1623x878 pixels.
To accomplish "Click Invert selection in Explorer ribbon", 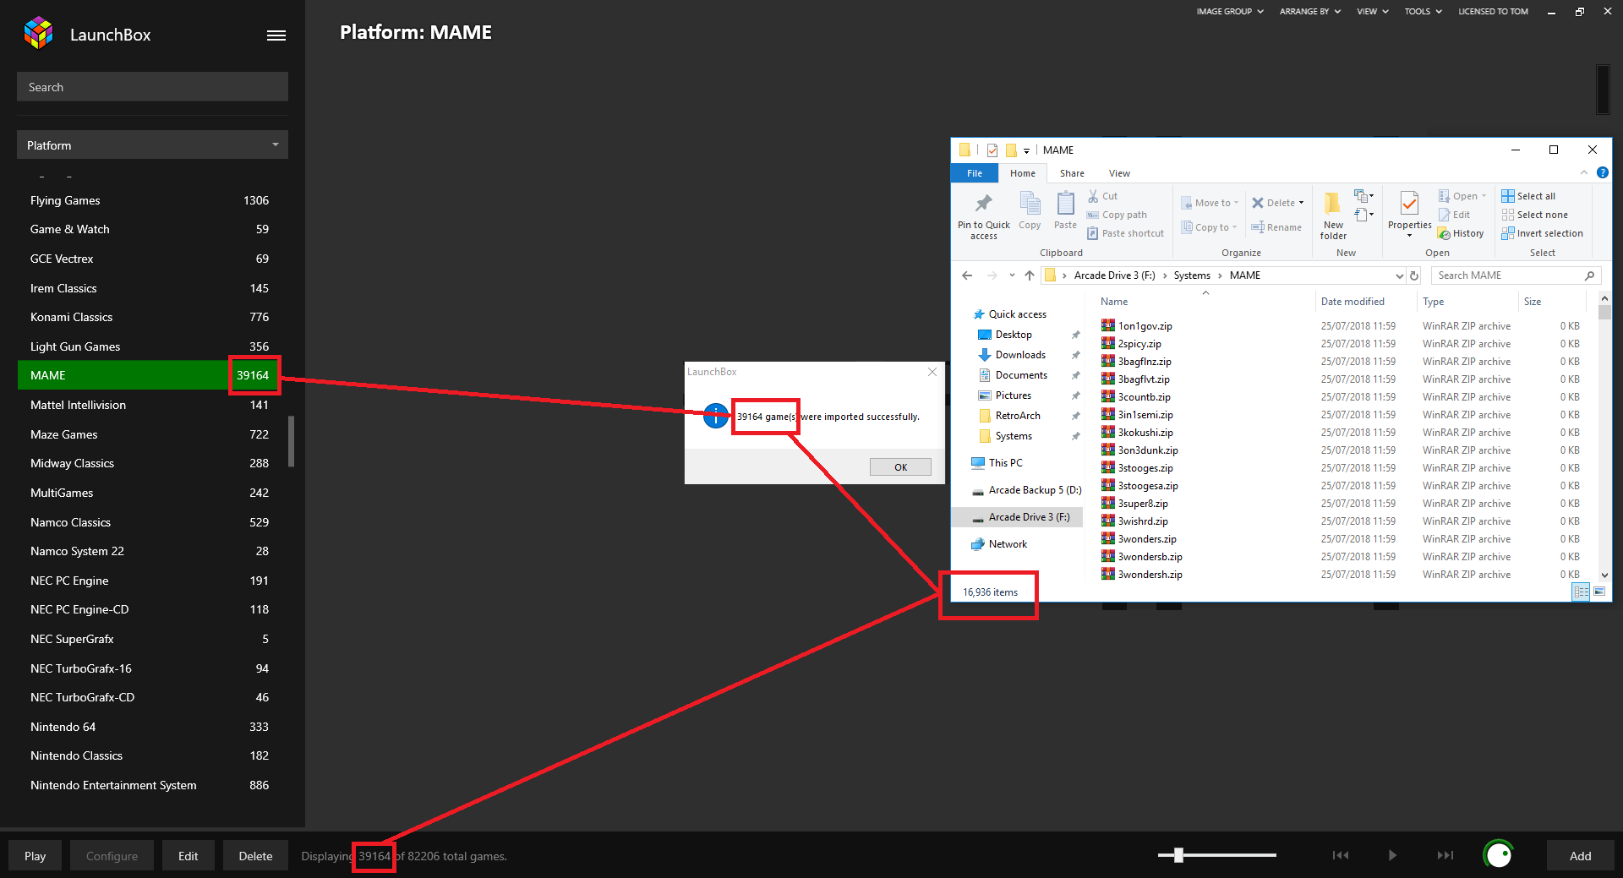I will [1543, 233].
